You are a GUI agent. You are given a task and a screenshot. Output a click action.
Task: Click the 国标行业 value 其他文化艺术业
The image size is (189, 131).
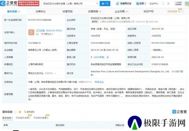[x=36, y=73]
